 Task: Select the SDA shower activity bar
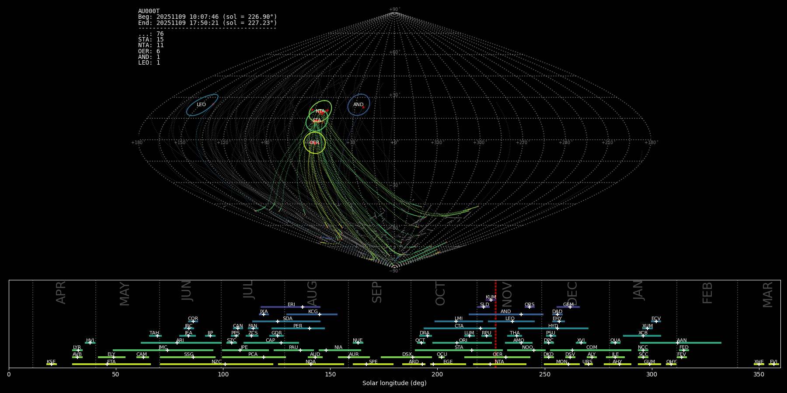tap(286, 321)
